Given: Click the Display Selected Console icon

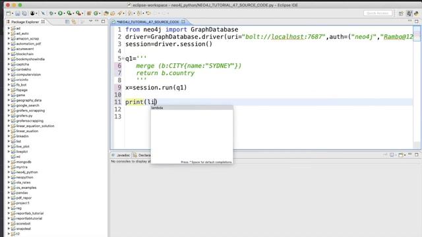Looking at the screenshot, I should (x=392, y=155).
